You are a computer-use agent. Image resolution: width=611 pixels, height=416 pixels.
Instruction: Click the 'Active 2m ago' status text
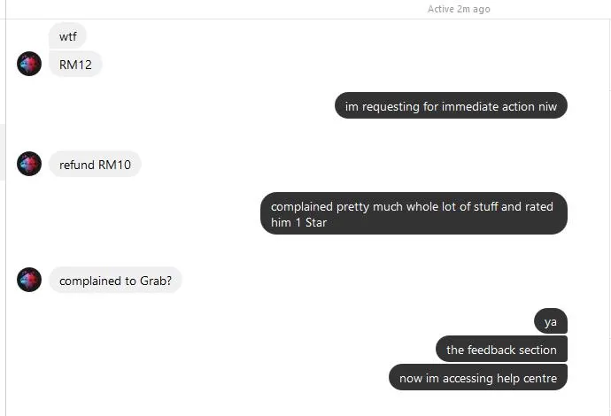click(459, 9)
